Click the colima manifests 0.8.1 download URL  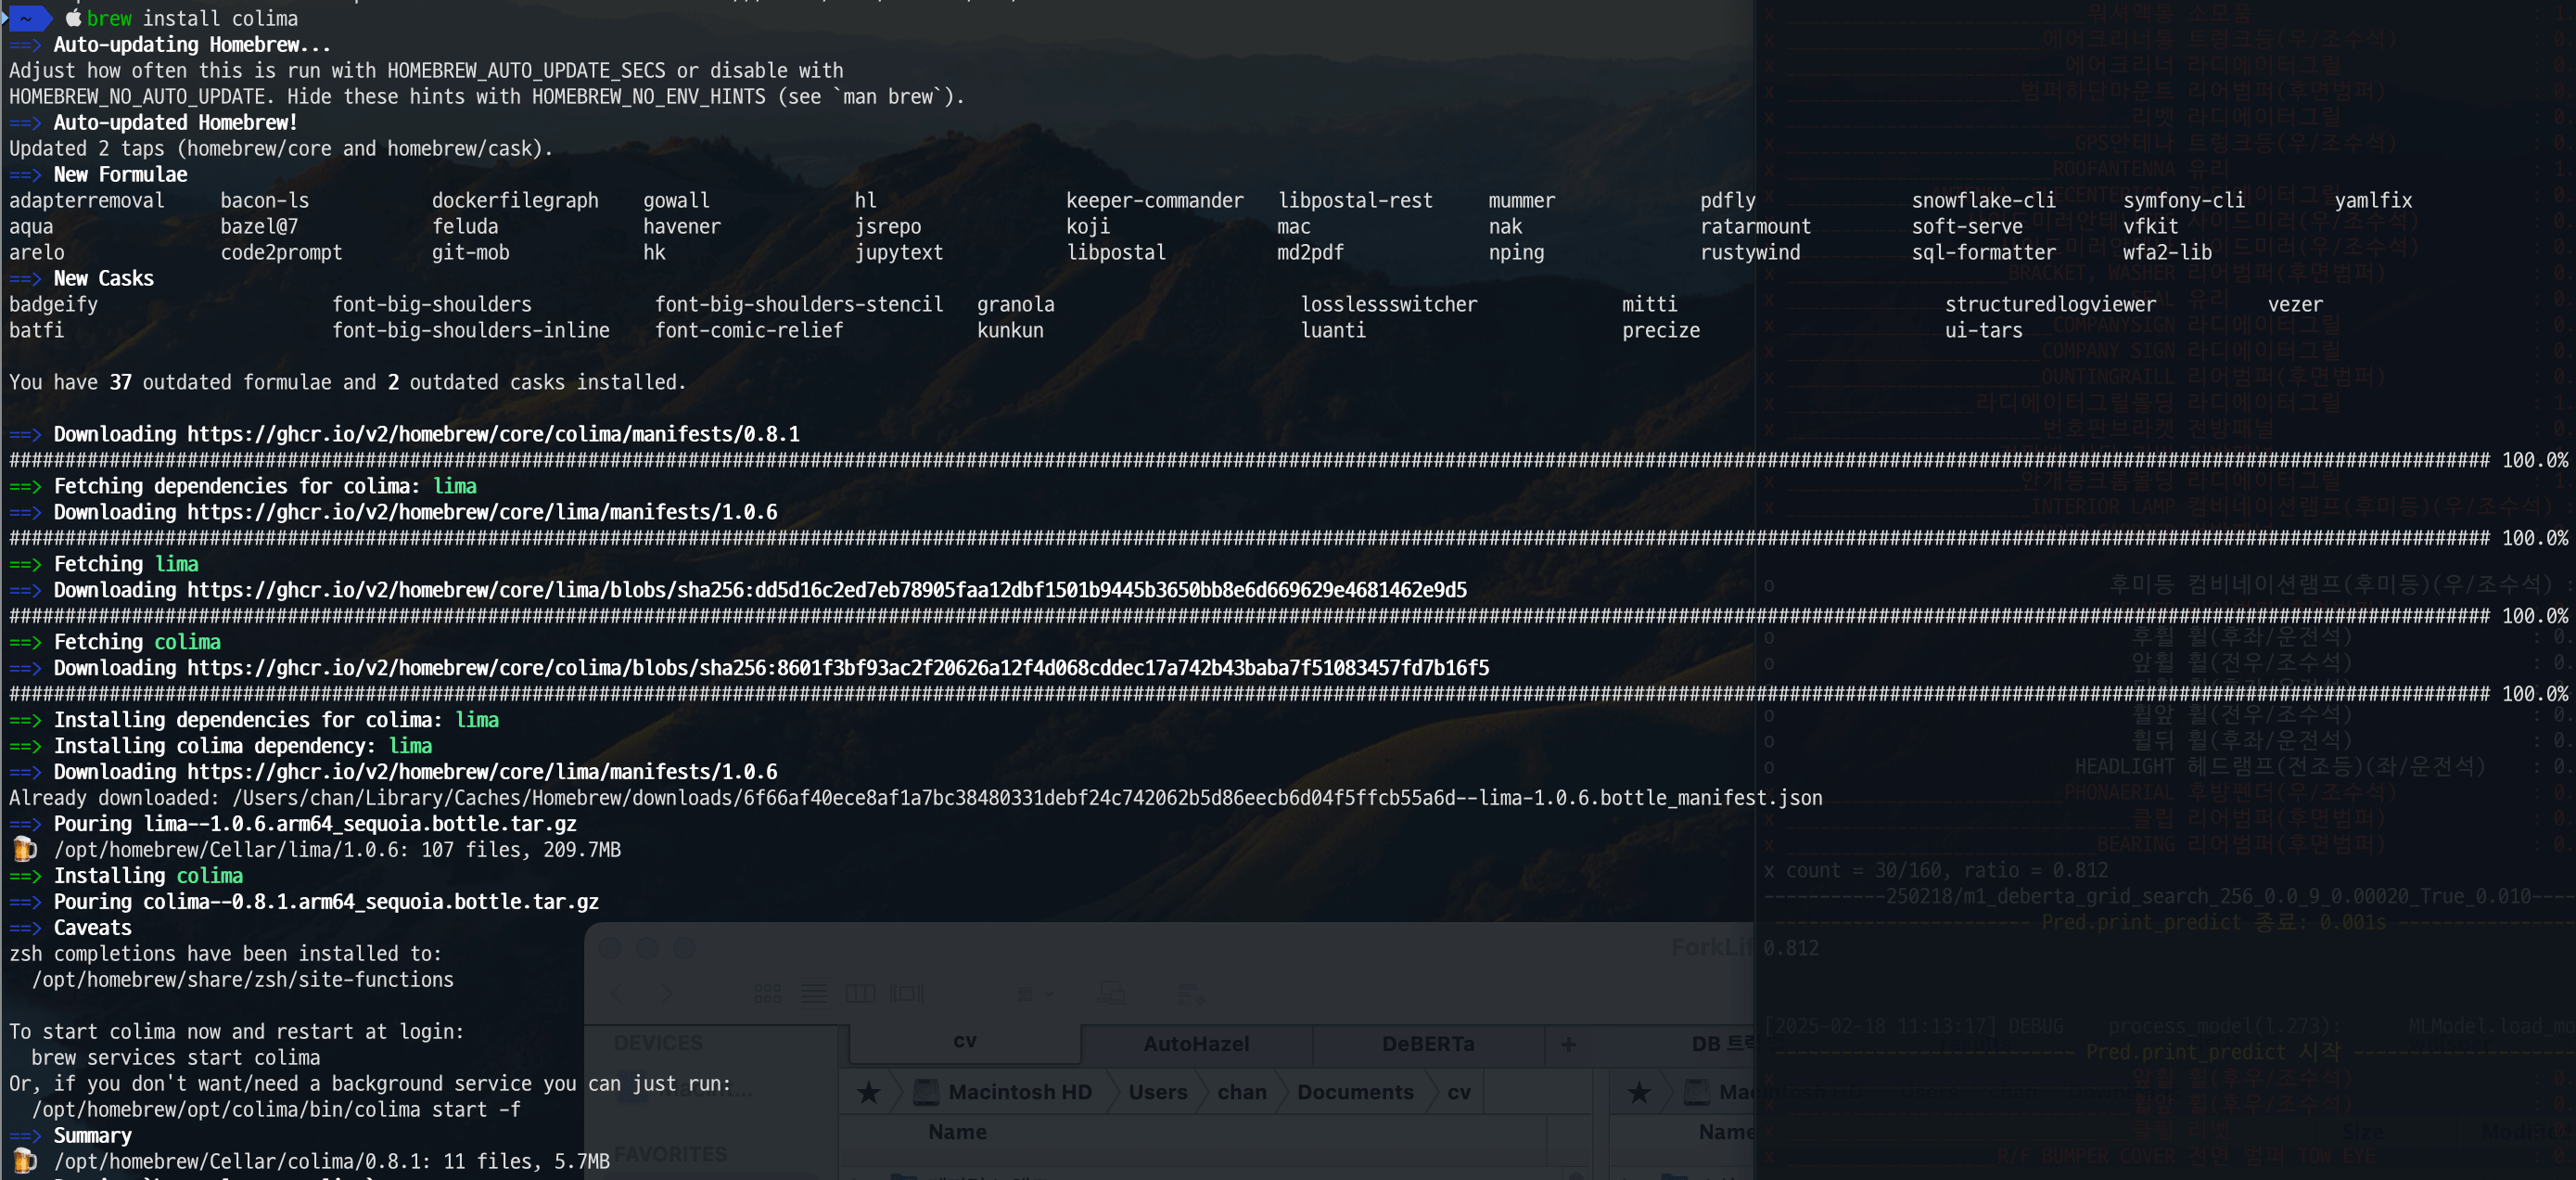[x=493, y=434]
